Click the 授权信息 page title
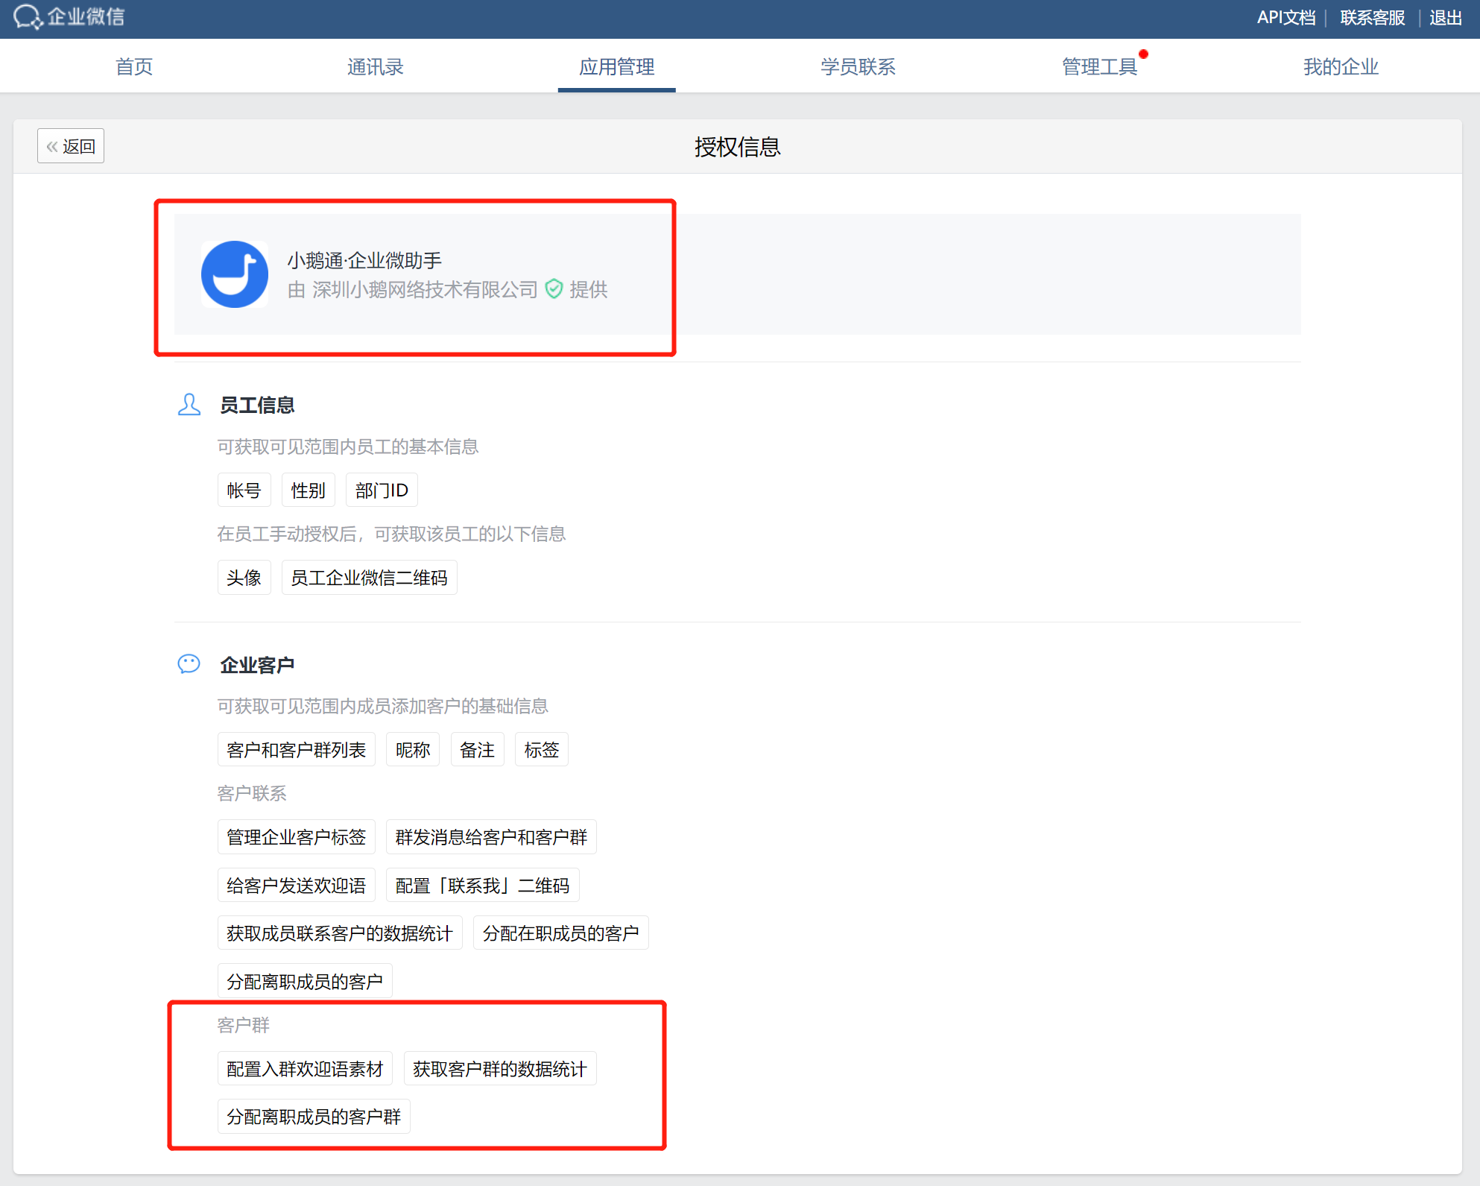Viewport: 1480px width, 1186px height. click(738, 146)
